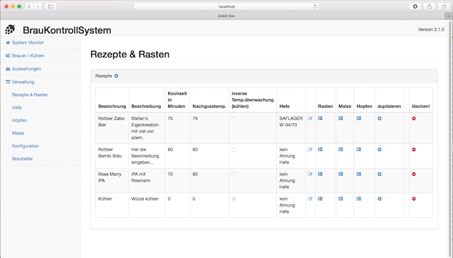Click the localhost address field
This screenshot has height=258, width=453.
(x=226, y=6)
